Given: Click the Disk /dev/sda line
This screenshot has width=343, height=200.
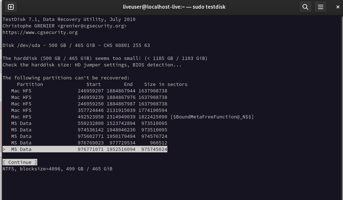Looking at the screenshot, I should tap(76, 45).
